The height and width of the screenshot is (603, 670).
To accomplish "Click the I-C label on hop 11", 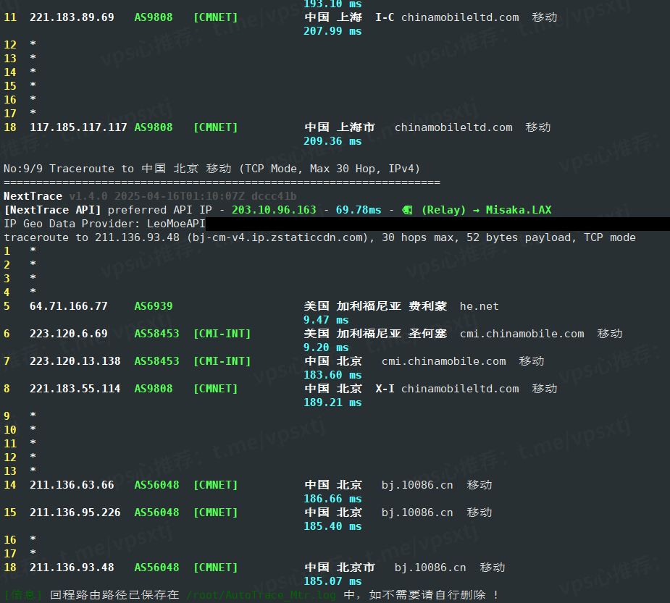I will [385, 17].
